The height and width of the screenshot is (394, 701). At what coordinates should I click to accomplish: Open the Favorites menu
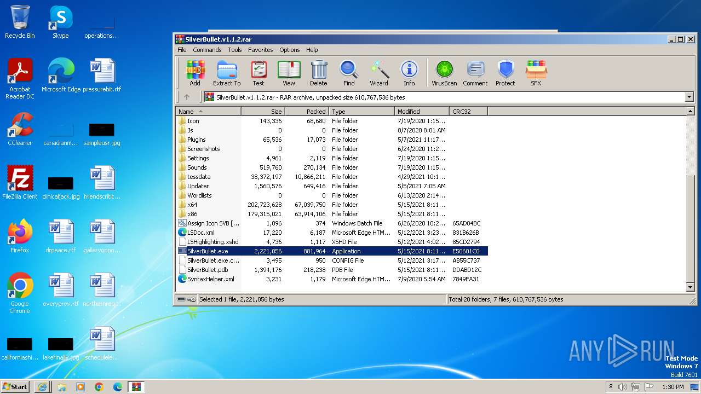[260, 50]
